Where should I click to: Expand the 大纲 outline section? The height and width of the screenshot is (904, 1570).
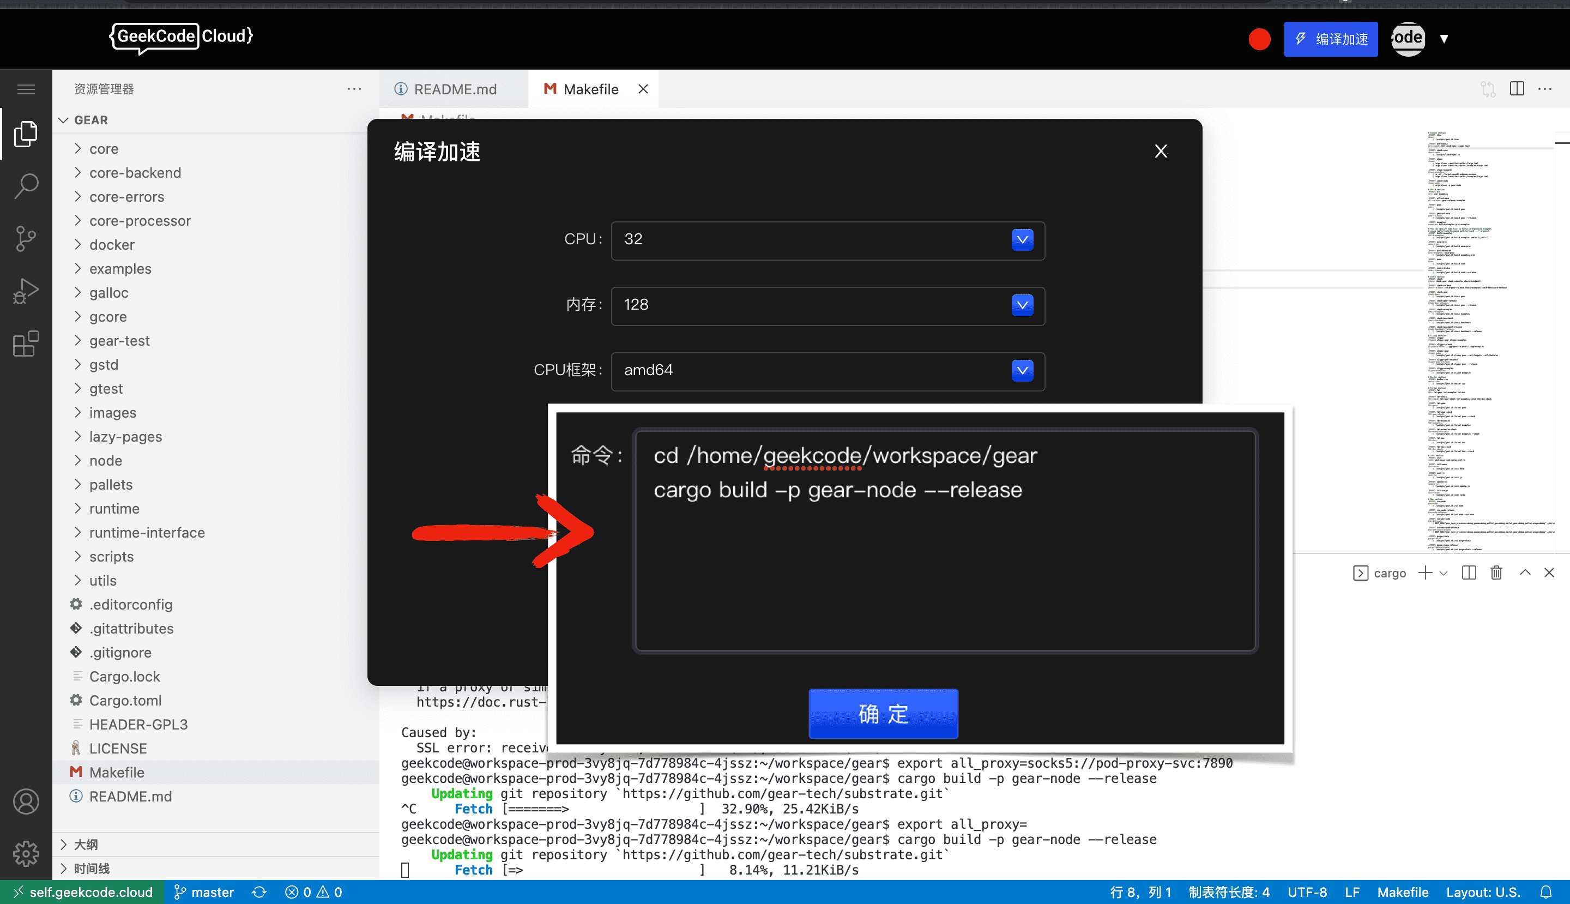(x=86, y=845)
